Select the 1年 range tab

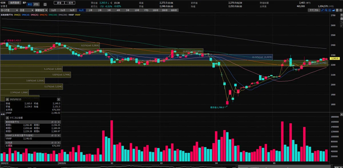click(x=91, y=10)
